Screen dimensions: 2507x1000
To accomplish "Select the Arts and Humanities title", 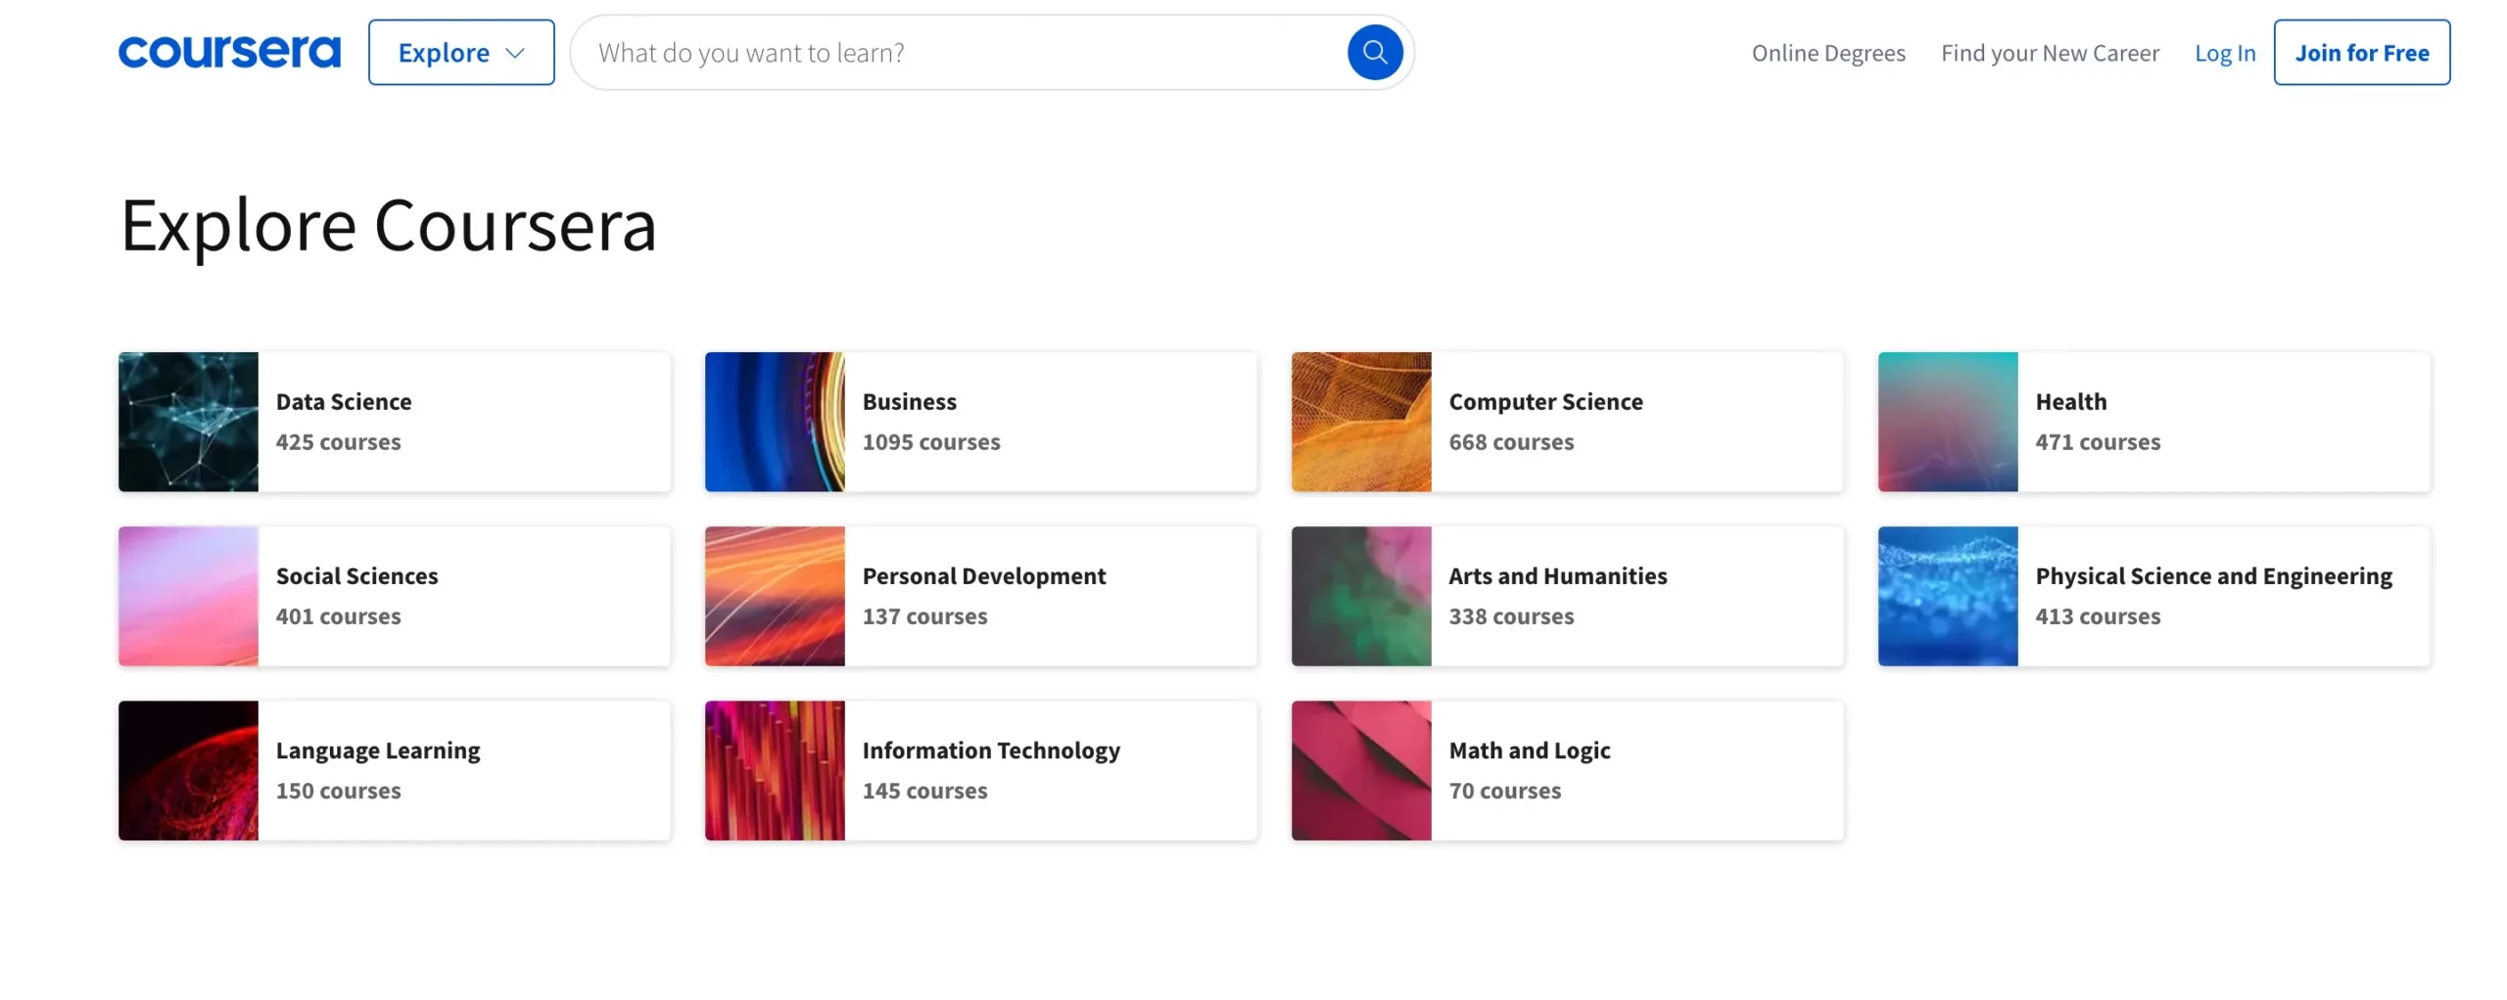I will point(1556,575).
